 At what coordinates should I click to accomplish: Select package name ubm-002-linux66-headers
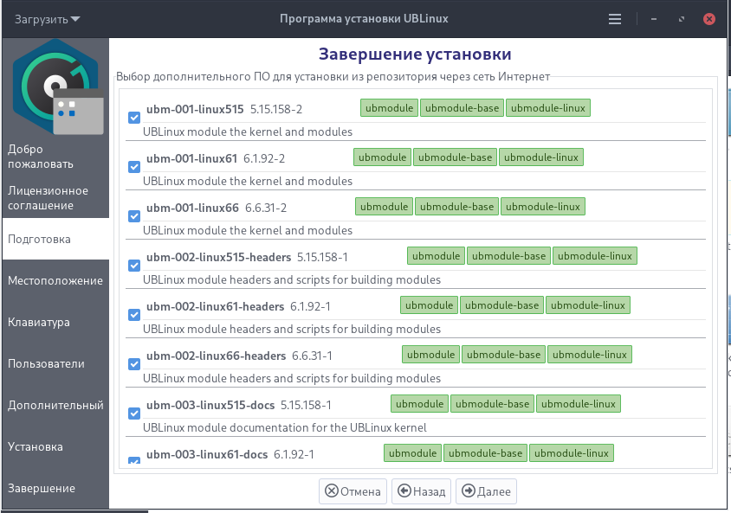pyautogui.click(x=216, y=356)
